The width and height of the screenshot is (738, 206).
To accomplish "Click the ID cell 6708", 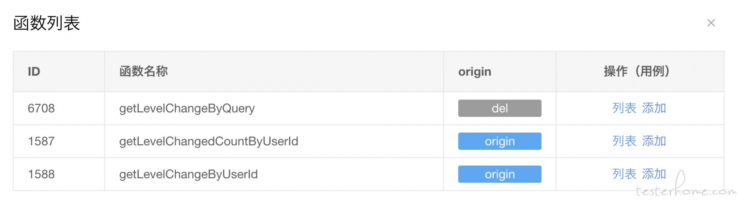I will point(41,108).
